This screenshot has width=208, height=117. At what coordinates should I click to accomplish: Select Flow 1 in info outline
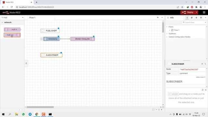click(x=176, y=30)
